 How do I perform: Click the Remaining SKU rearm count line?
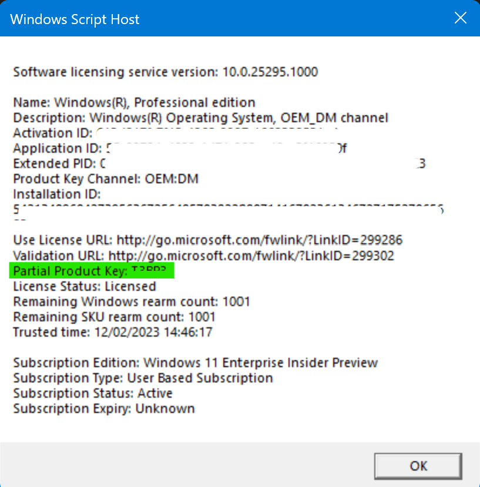click(x=114, y=317)
